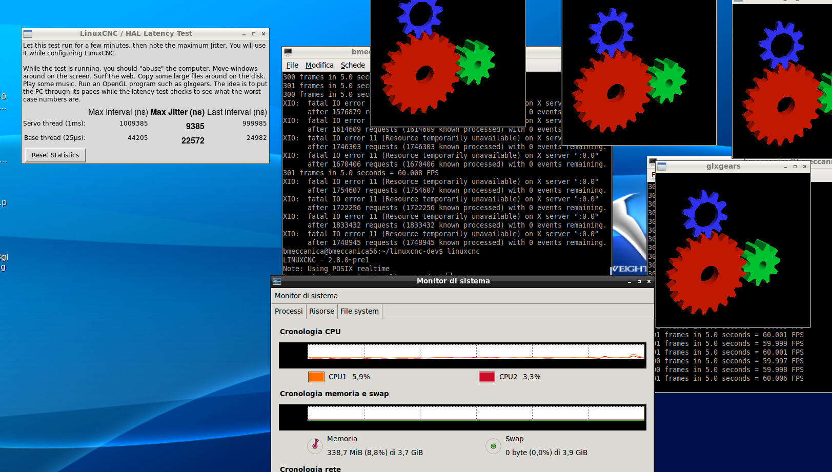The height and width of the screenshot is (472, 832).
Task: Click the 'Note: Using POSIX realtime' line
Action: pyautogui.click(x=336, y=269)
